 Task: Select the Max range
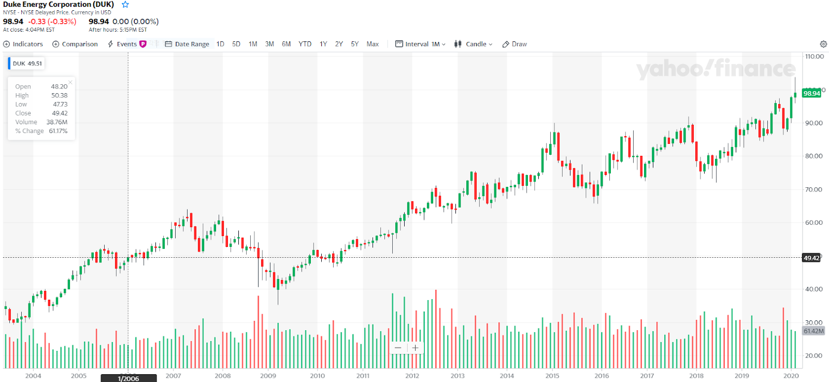(x=373, y=44)
